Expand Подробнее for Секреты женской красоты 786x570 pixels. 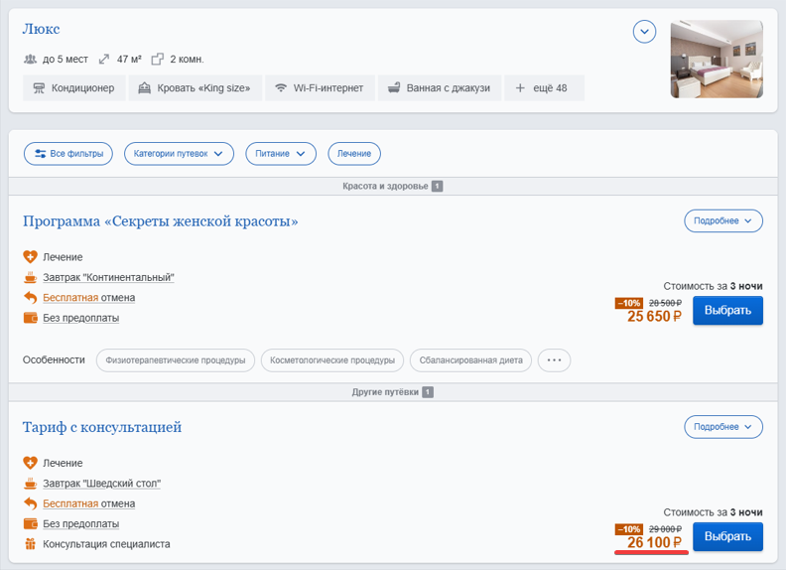pyautogui.click(x=723, y=220)
